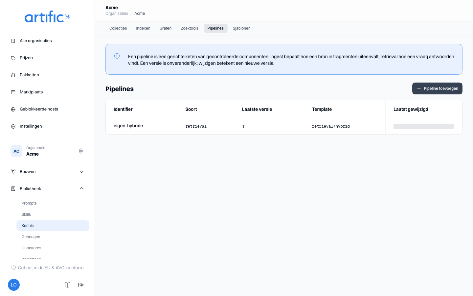473x296 pixels.
Task: Collapse the Bibliotheek section chevron
Action: (x=81, y=188)
